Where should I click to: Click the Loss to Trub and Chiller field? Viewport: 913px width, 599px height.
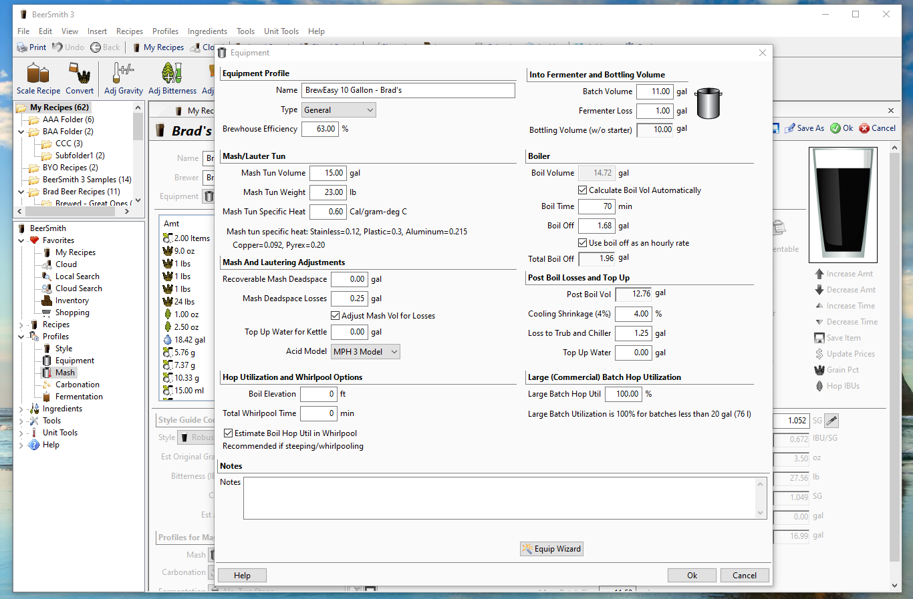click(x=633, y=333)
